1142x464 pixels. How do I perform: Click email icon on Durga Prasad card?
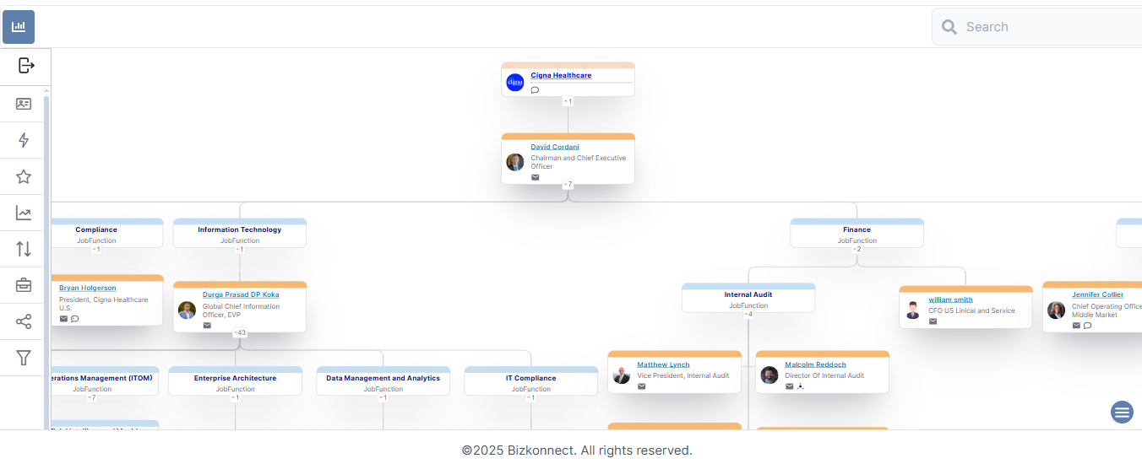click(207, 325)
